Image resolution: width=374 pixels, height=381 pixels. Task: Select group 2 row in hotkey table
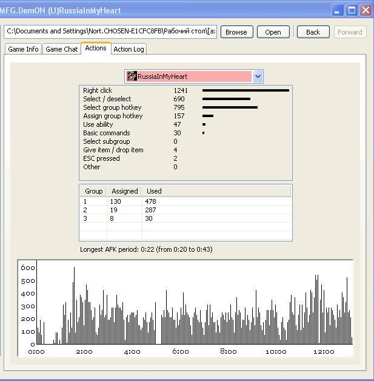pos(185,210)
